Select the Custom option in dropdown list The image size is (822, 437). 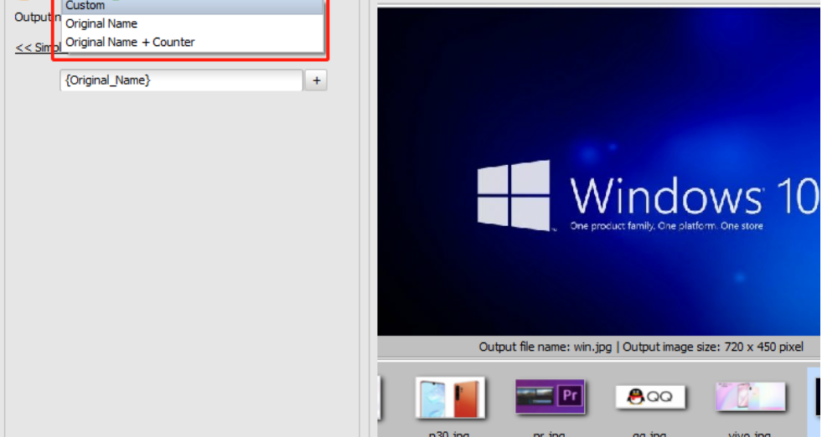tap(193, 7)
